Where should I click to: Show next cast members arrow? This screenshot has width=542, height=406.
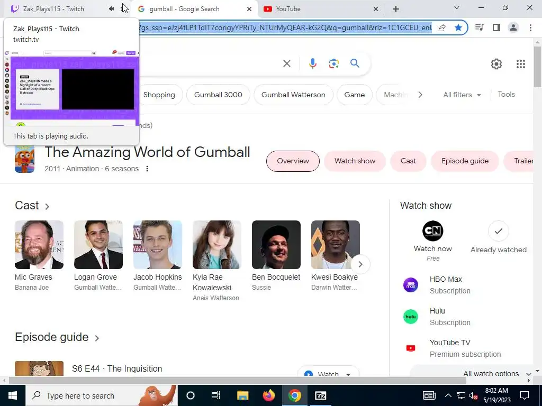click(x=360, y=264)
